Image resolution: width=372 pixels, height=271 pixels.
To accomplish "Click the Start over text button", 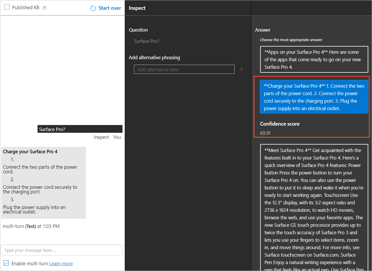I will click(110, 8).
